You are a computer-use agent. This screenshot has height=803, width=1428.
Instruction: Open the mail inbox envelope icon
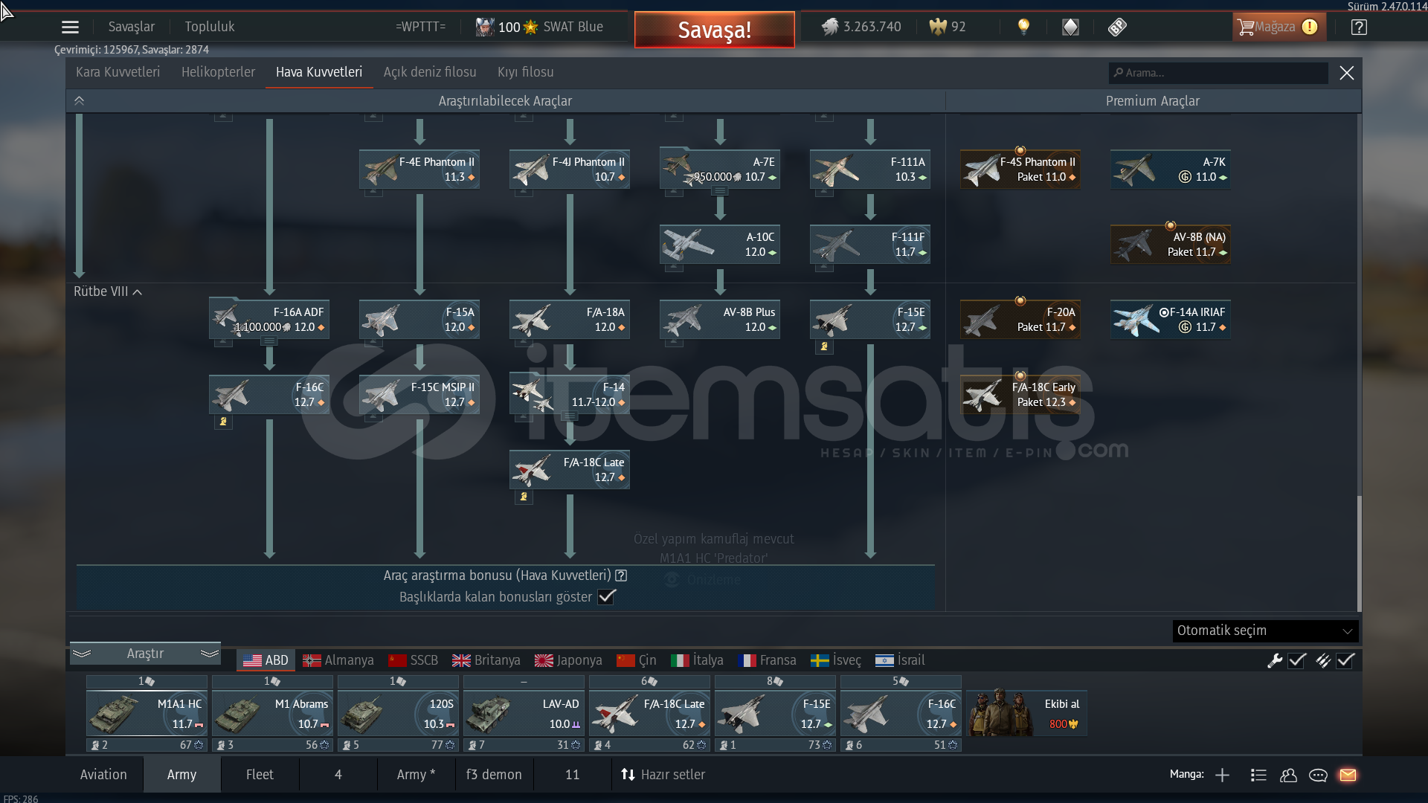(x=1348, y=775)
